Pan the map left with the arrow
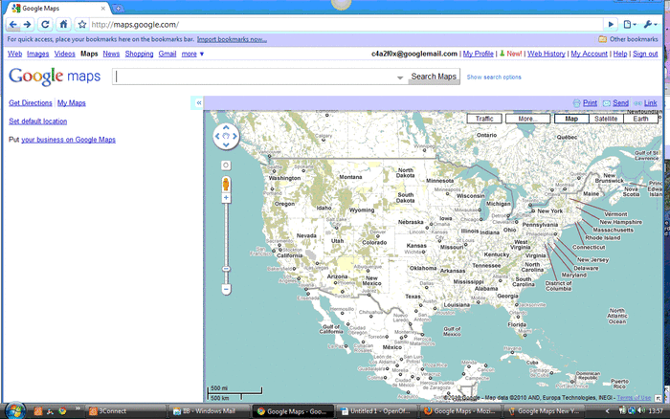The height and width of the screenshot is (419, 670). coord(217,136)
